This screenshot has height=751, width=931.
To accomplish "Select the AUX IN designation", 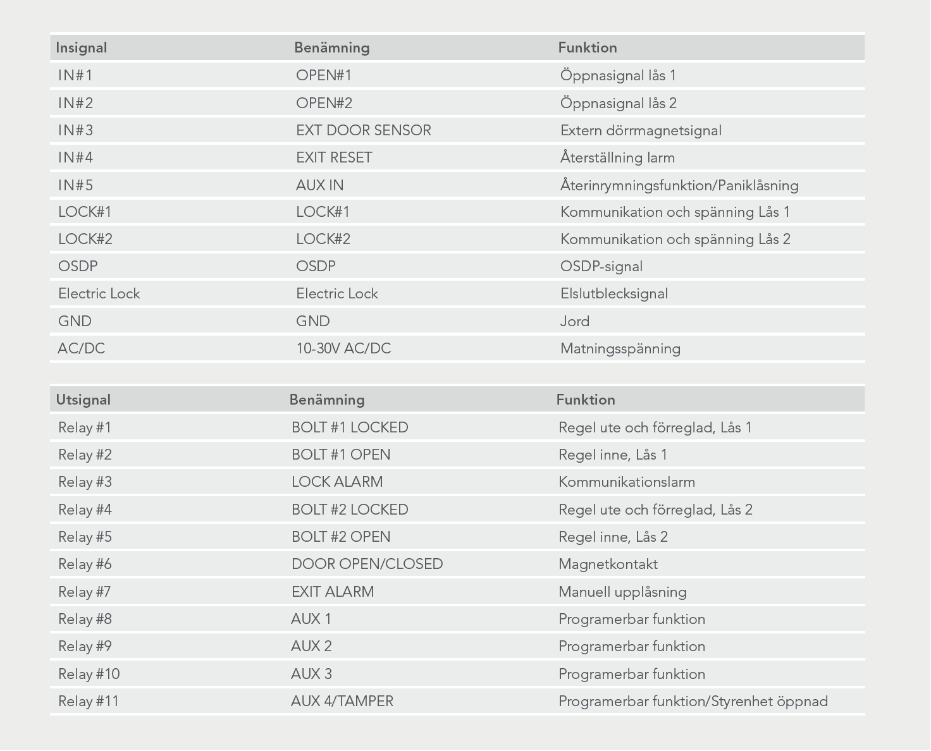I will pos(320,185).
